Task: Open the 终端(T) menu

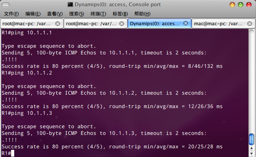Action: click(x=98, y=14)
